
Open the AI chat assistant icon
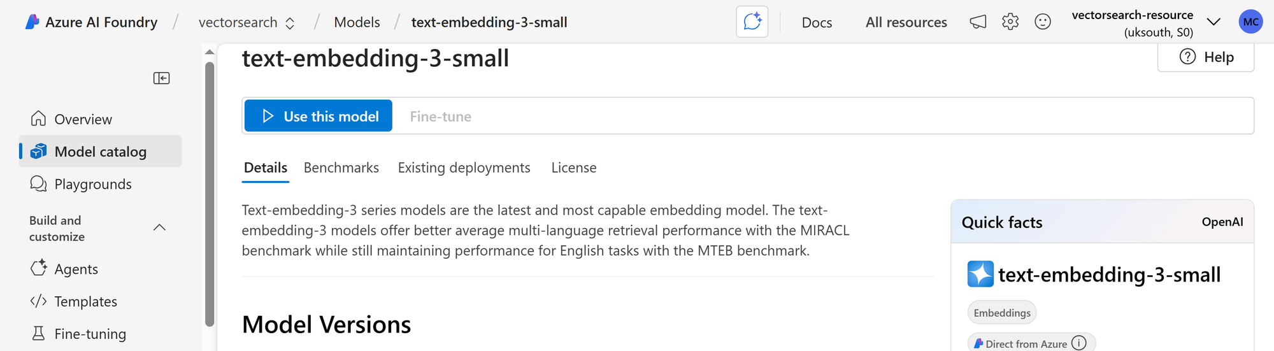click(x=752, y=22)
